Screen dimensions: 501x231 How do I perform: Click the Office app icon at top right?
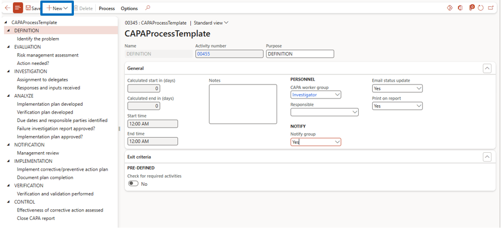pyautogui.click(x=460, y=8)
